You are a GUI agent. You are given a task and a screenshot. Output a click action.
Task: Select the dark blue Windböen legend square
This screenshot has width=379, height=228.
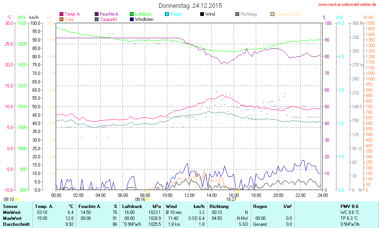click(132, 19)
